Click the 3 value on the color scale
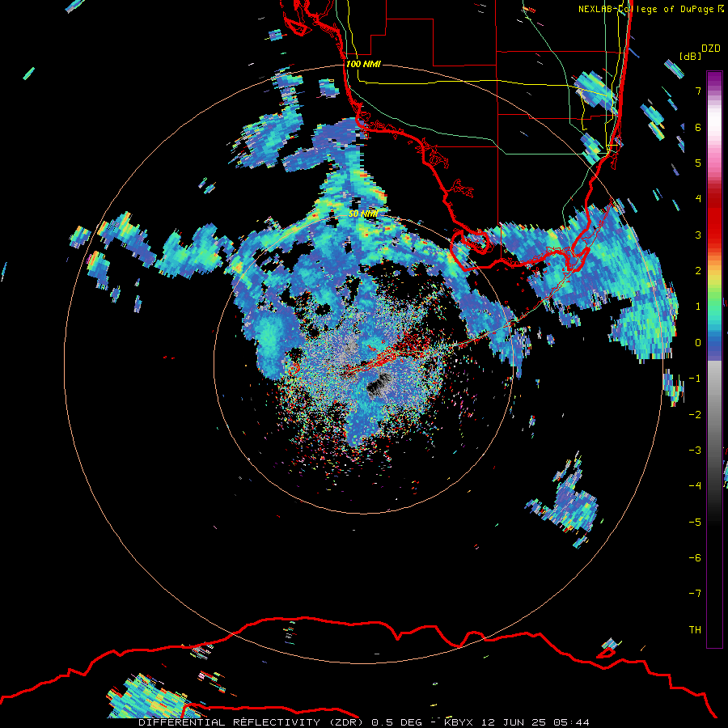 pyautogui.click(x=698, y=235)
